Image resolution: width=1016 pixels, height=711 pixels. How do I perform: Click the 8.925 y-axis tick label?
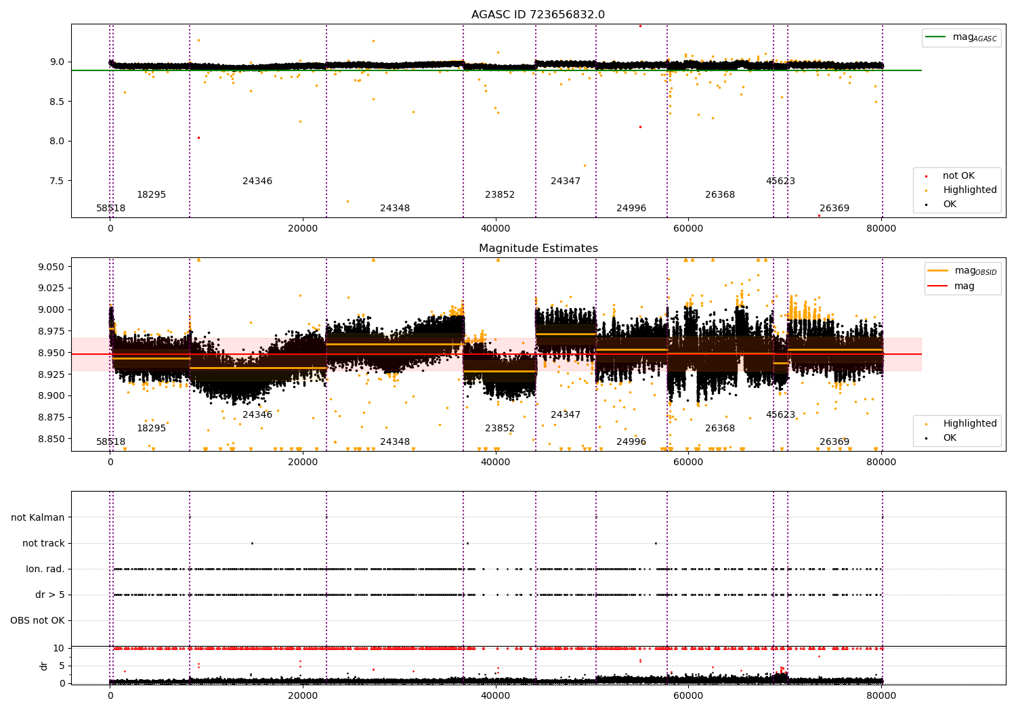51,374
